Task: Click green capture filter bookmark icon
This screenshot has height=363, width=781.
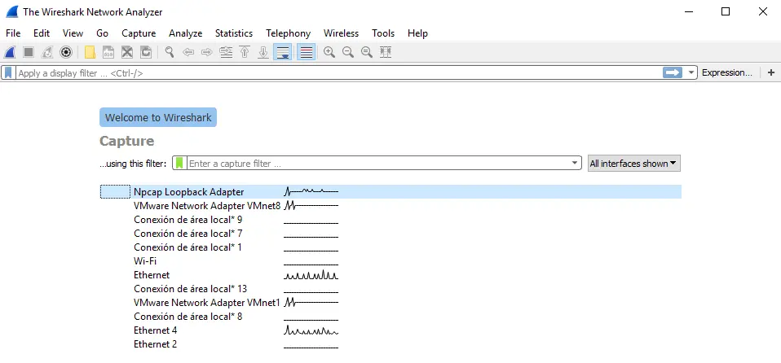Action: tap(179, 163)
